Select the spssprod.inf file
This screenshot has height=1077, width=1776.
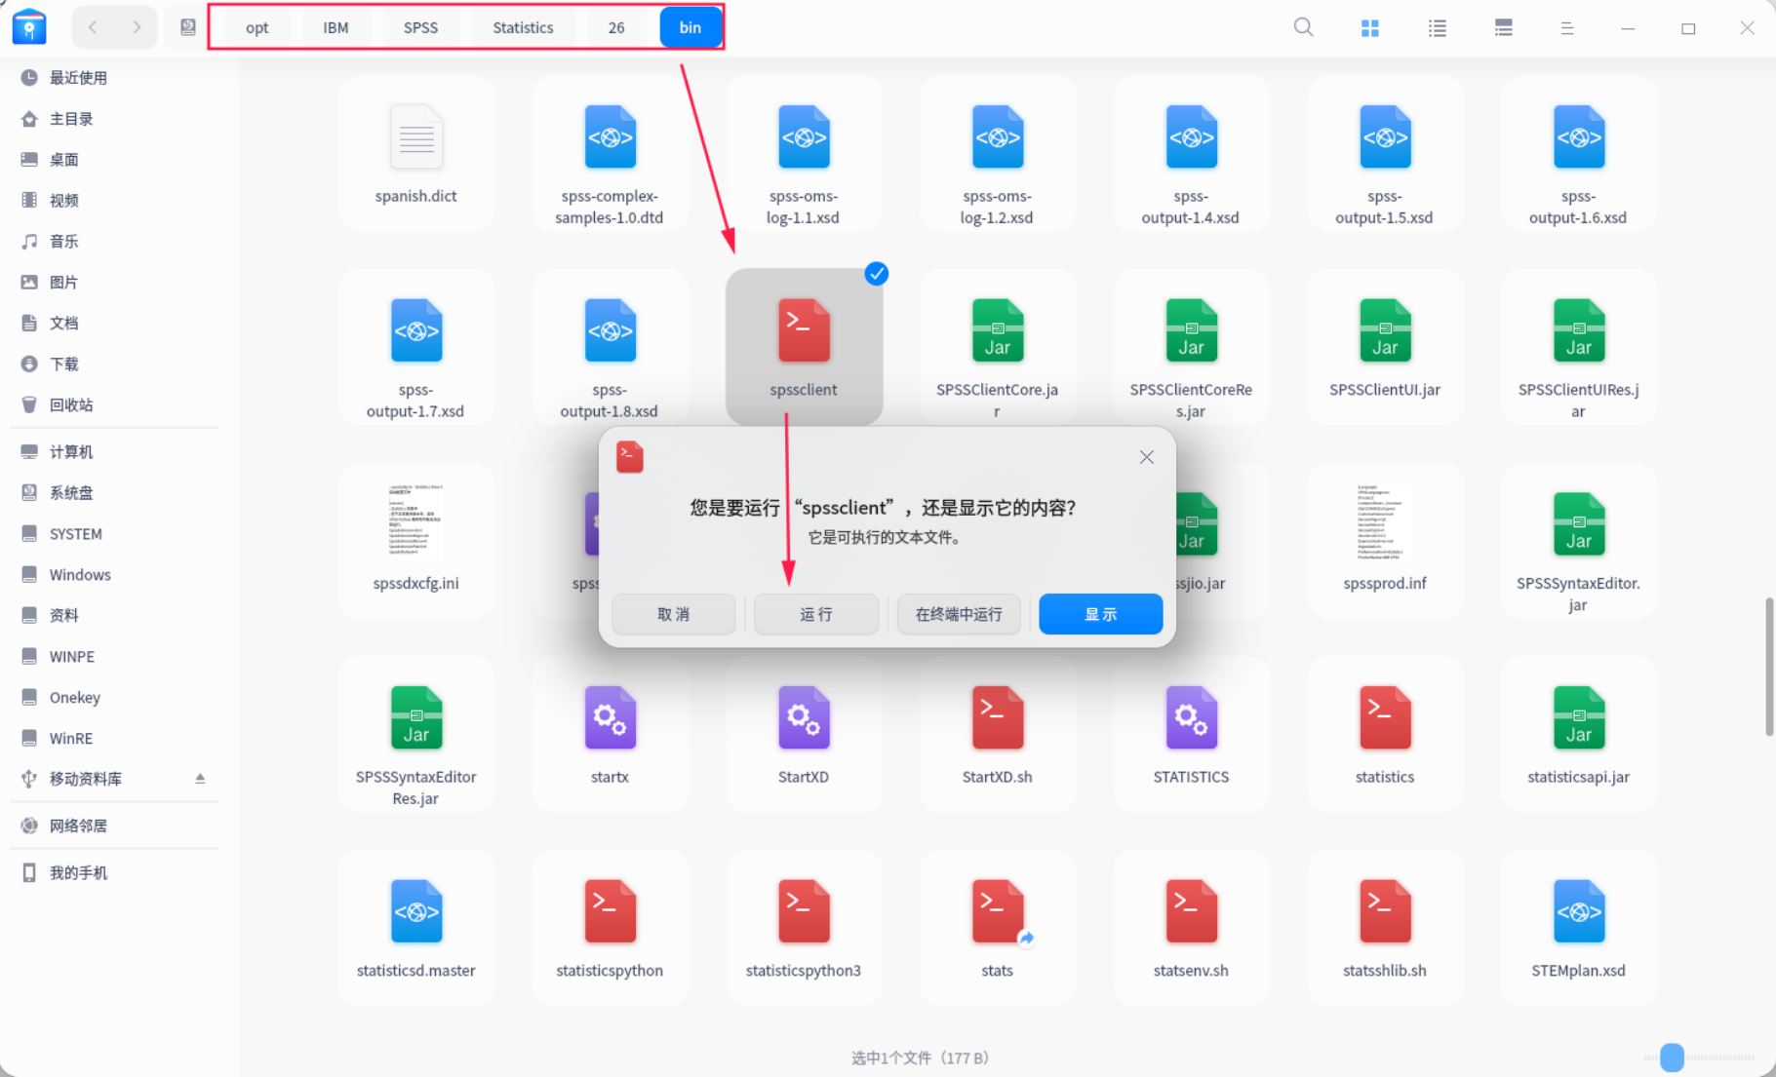coord(1384,541)
